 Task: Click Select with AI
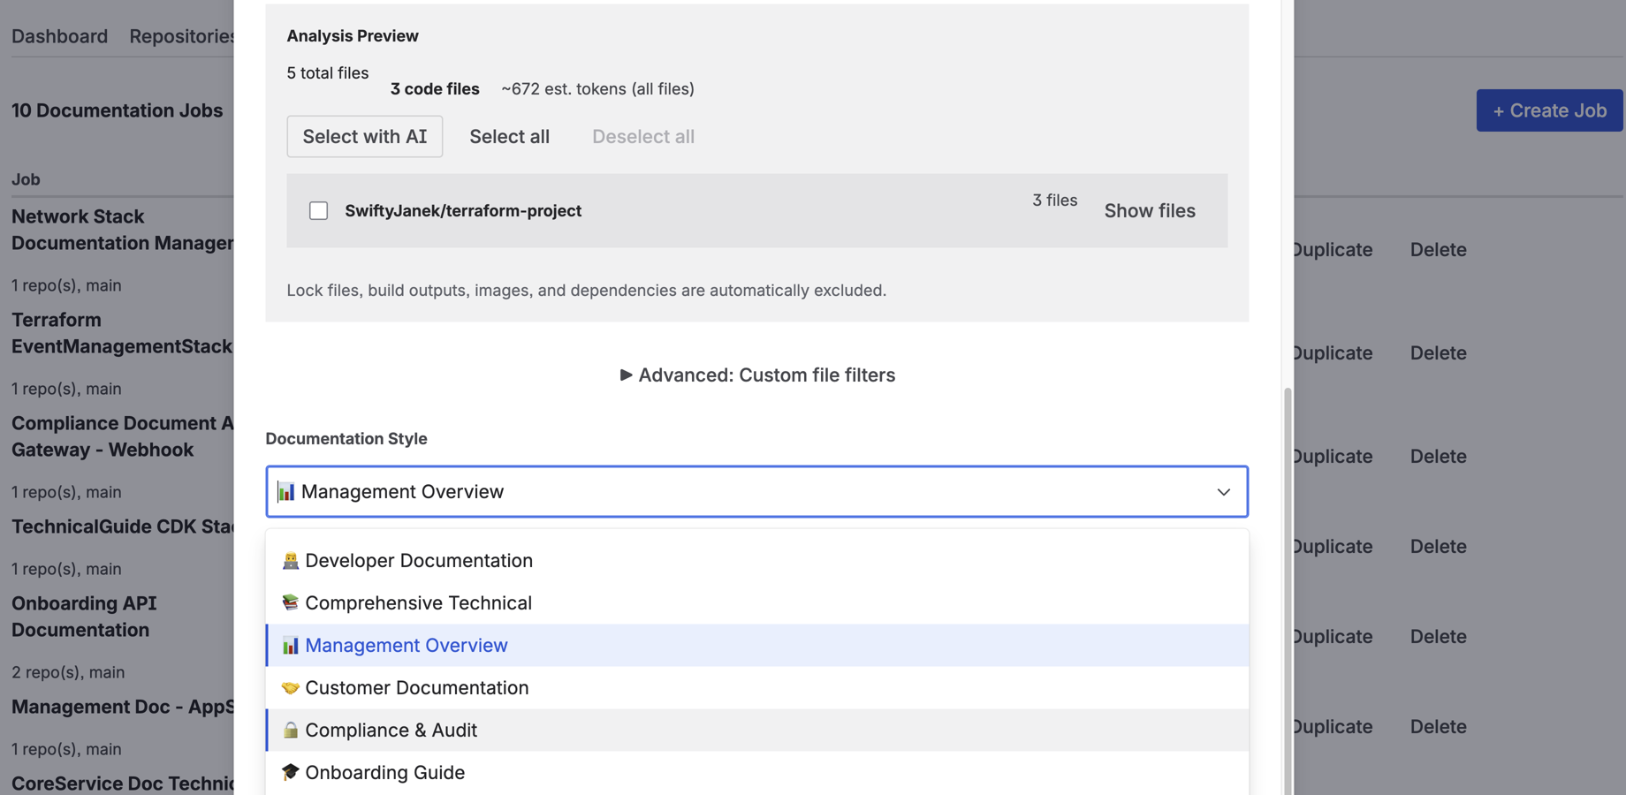(x=364, y=136)
